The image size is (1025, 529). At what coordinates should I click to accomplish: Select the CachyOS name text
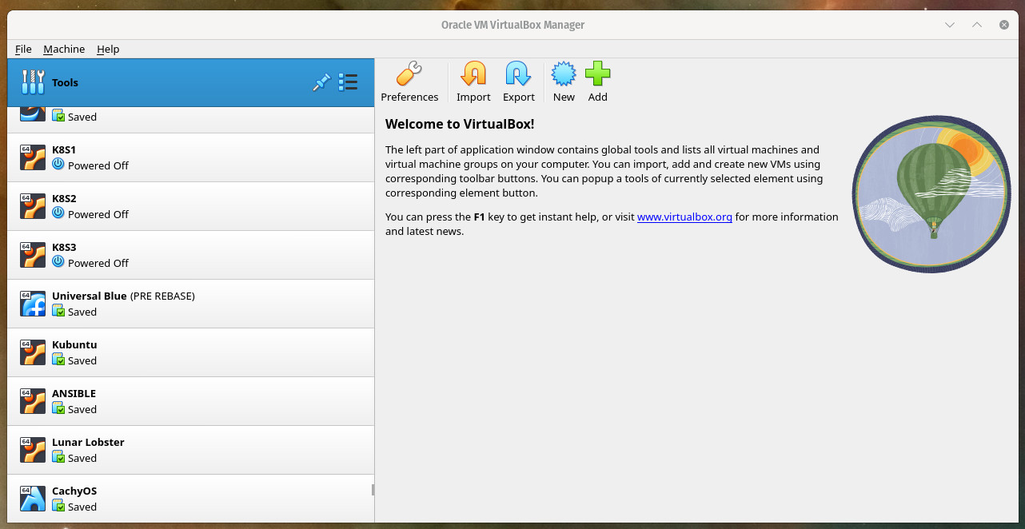[74, 491]
